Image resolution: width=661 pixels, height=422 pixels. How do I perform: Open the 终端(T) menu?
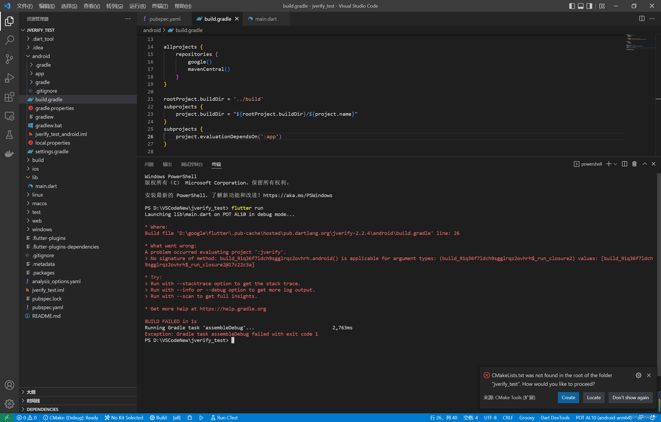pos(160,6)
